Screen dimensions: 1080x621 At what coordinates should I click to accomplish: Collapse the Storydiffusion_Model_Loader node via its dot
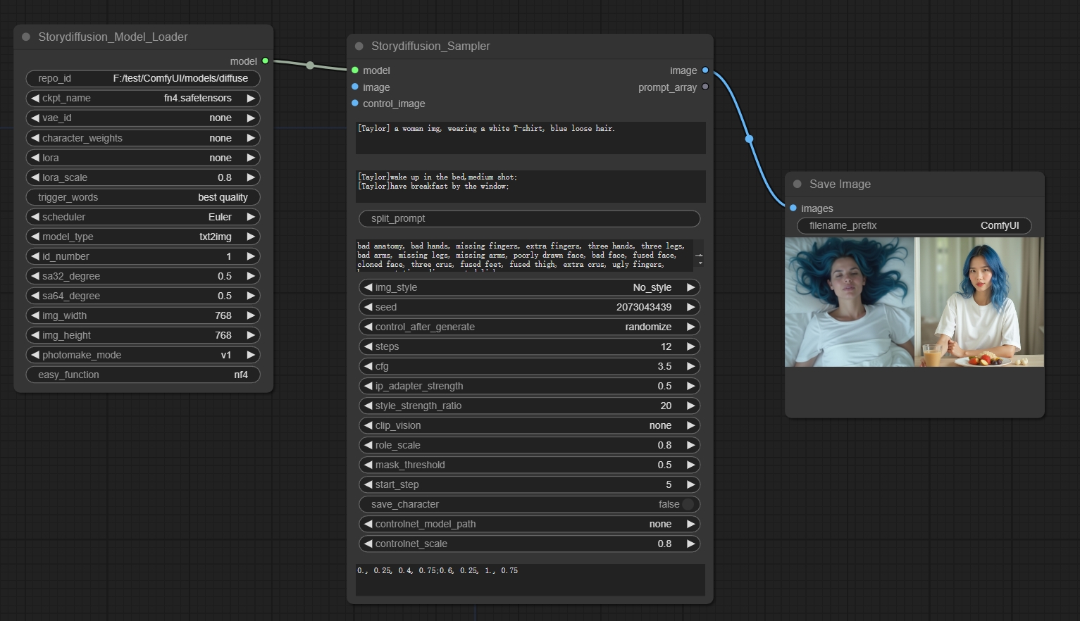tap(26, 37)
